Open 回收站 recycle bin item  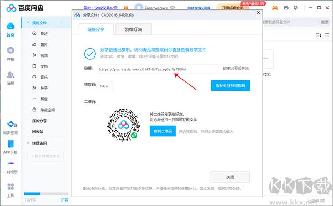[38, 132]
